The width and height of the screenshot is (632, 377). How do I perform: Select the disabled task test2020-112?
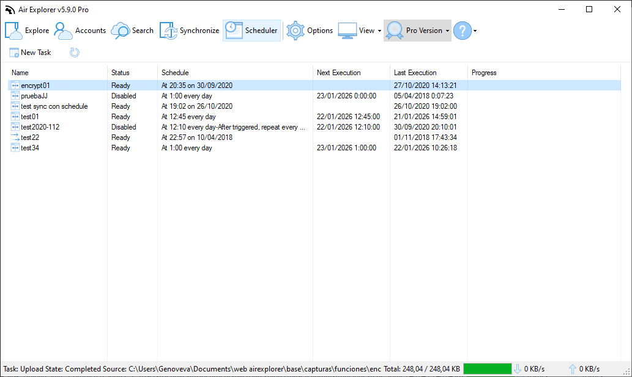point(40,126)
